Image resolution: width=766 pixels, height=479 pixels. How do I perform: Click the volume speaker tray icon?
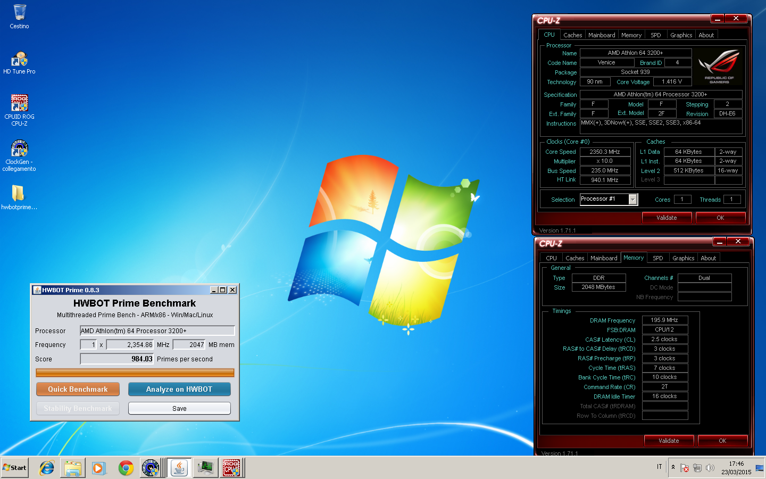(710, 468)
